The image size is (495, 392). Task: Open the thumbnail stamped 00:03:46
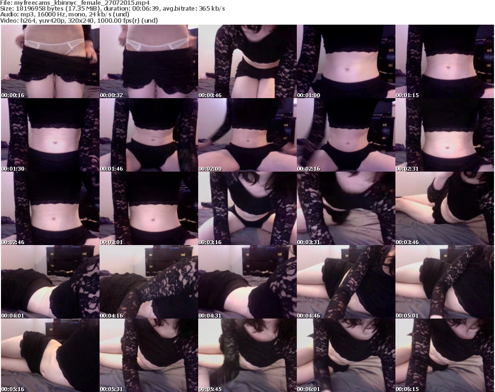click(445, 209)
